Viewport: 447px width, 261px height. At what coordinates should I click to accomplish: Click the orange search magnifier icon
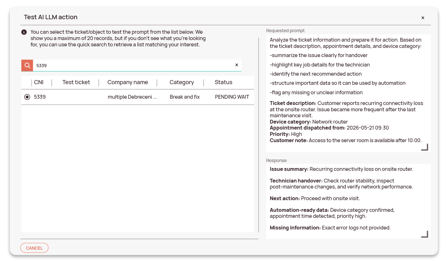pos(27,65)
